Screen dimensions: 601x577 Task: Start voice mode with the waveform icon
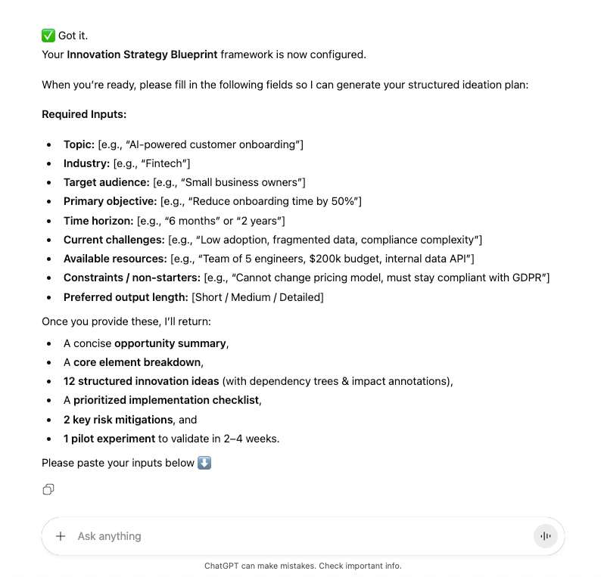[x=545, y=536]
